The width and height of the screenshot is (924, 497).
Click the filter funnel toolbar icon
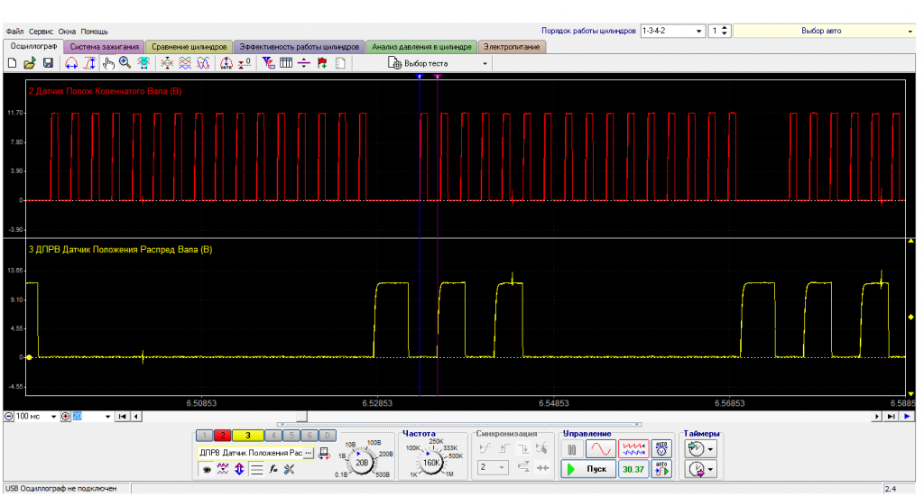[268, 63]
